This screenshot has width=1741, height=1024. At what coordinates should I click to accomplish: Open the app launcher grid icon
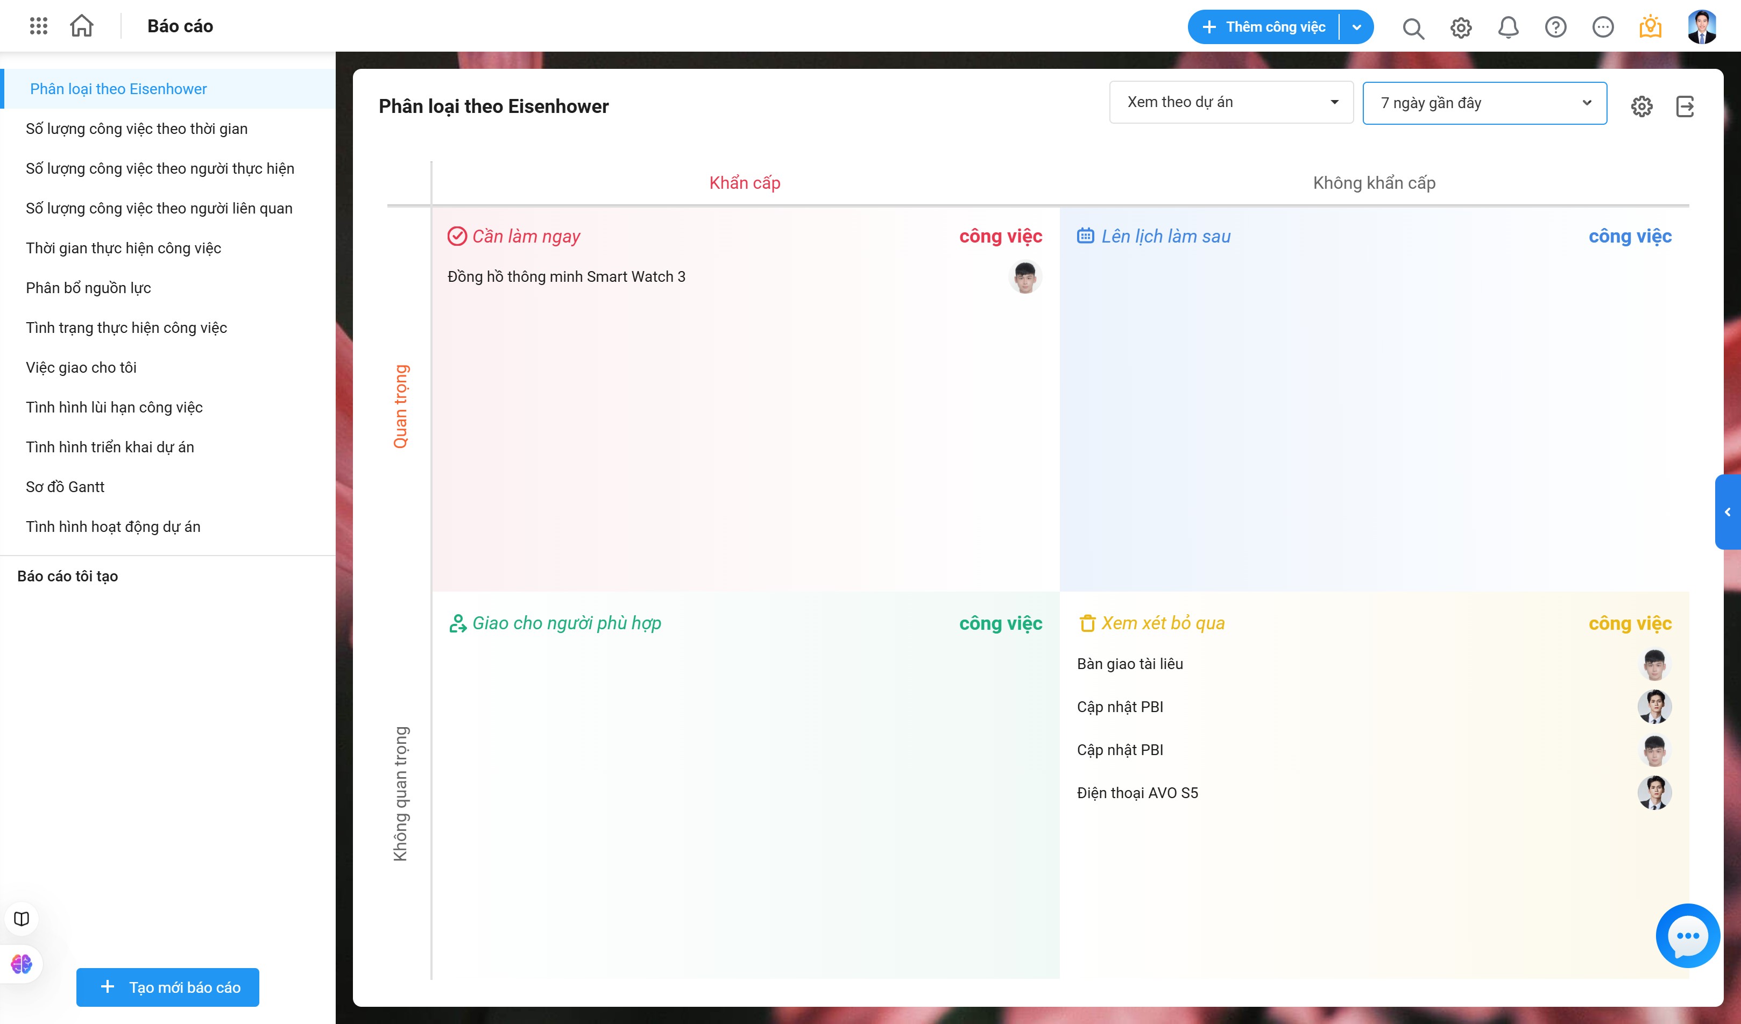click(x=39, y=26)
